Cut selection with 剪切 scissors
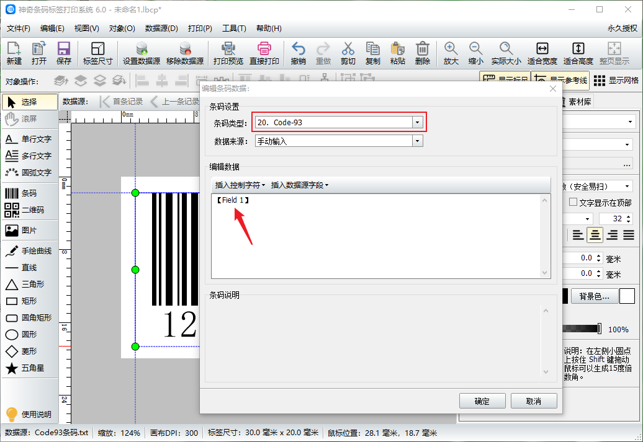The height and width of the screenshot is (442, 643). point(348,53)
